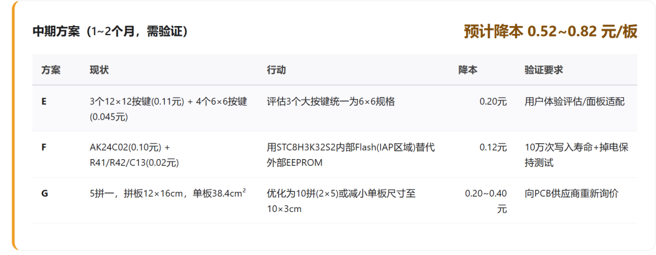Select the 现状 column header
The height and width of the screenshot is (255, 656).
[x=99, y=70]
